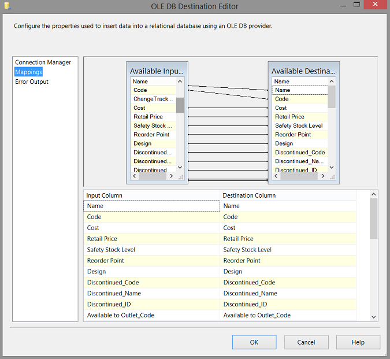Cancel the destination editor dialog
390x359 pixels.
point(306,342)
